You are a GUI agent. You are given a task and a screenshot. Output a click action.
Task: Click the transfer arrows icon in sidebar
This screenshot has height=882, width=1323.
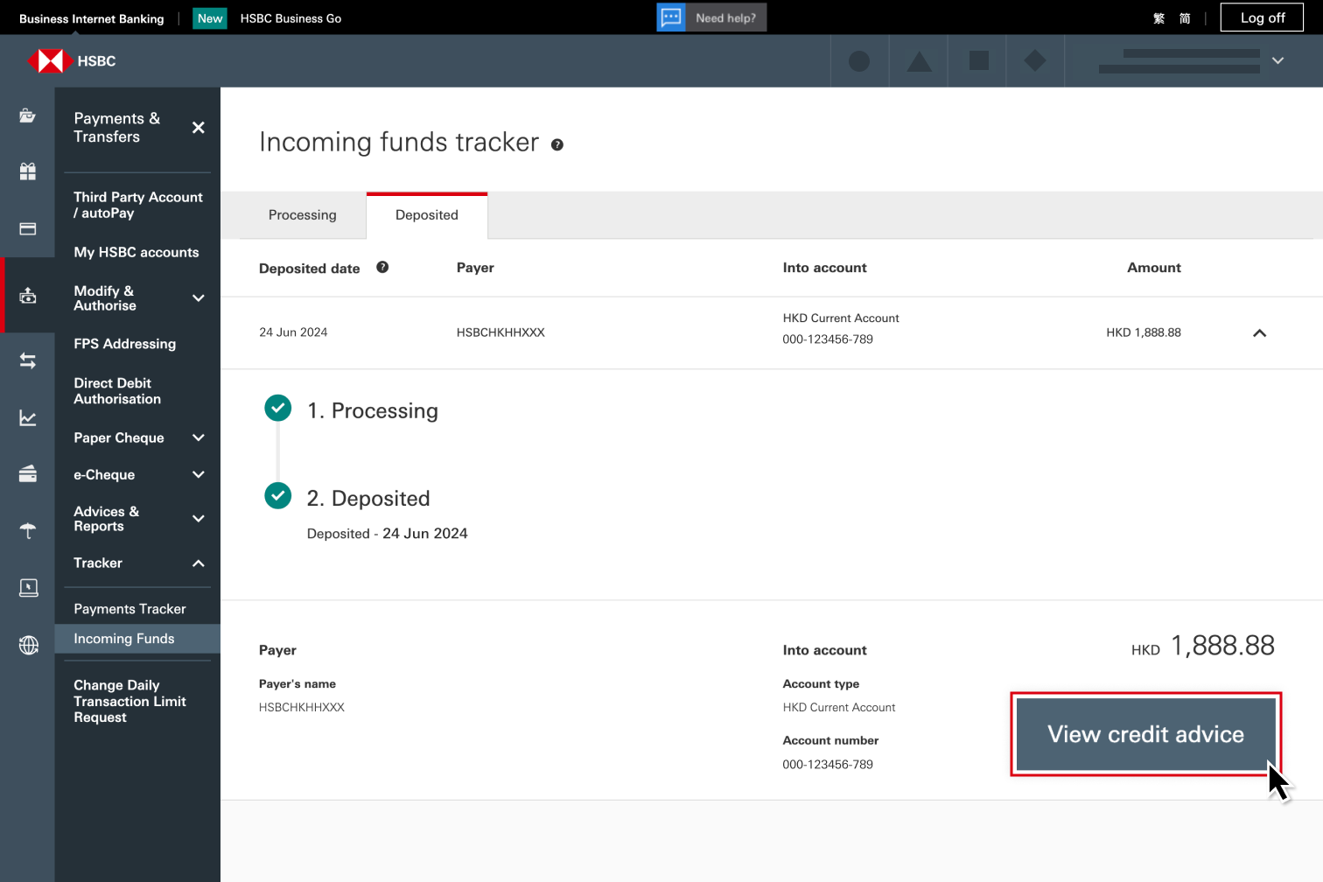(28, 360)
